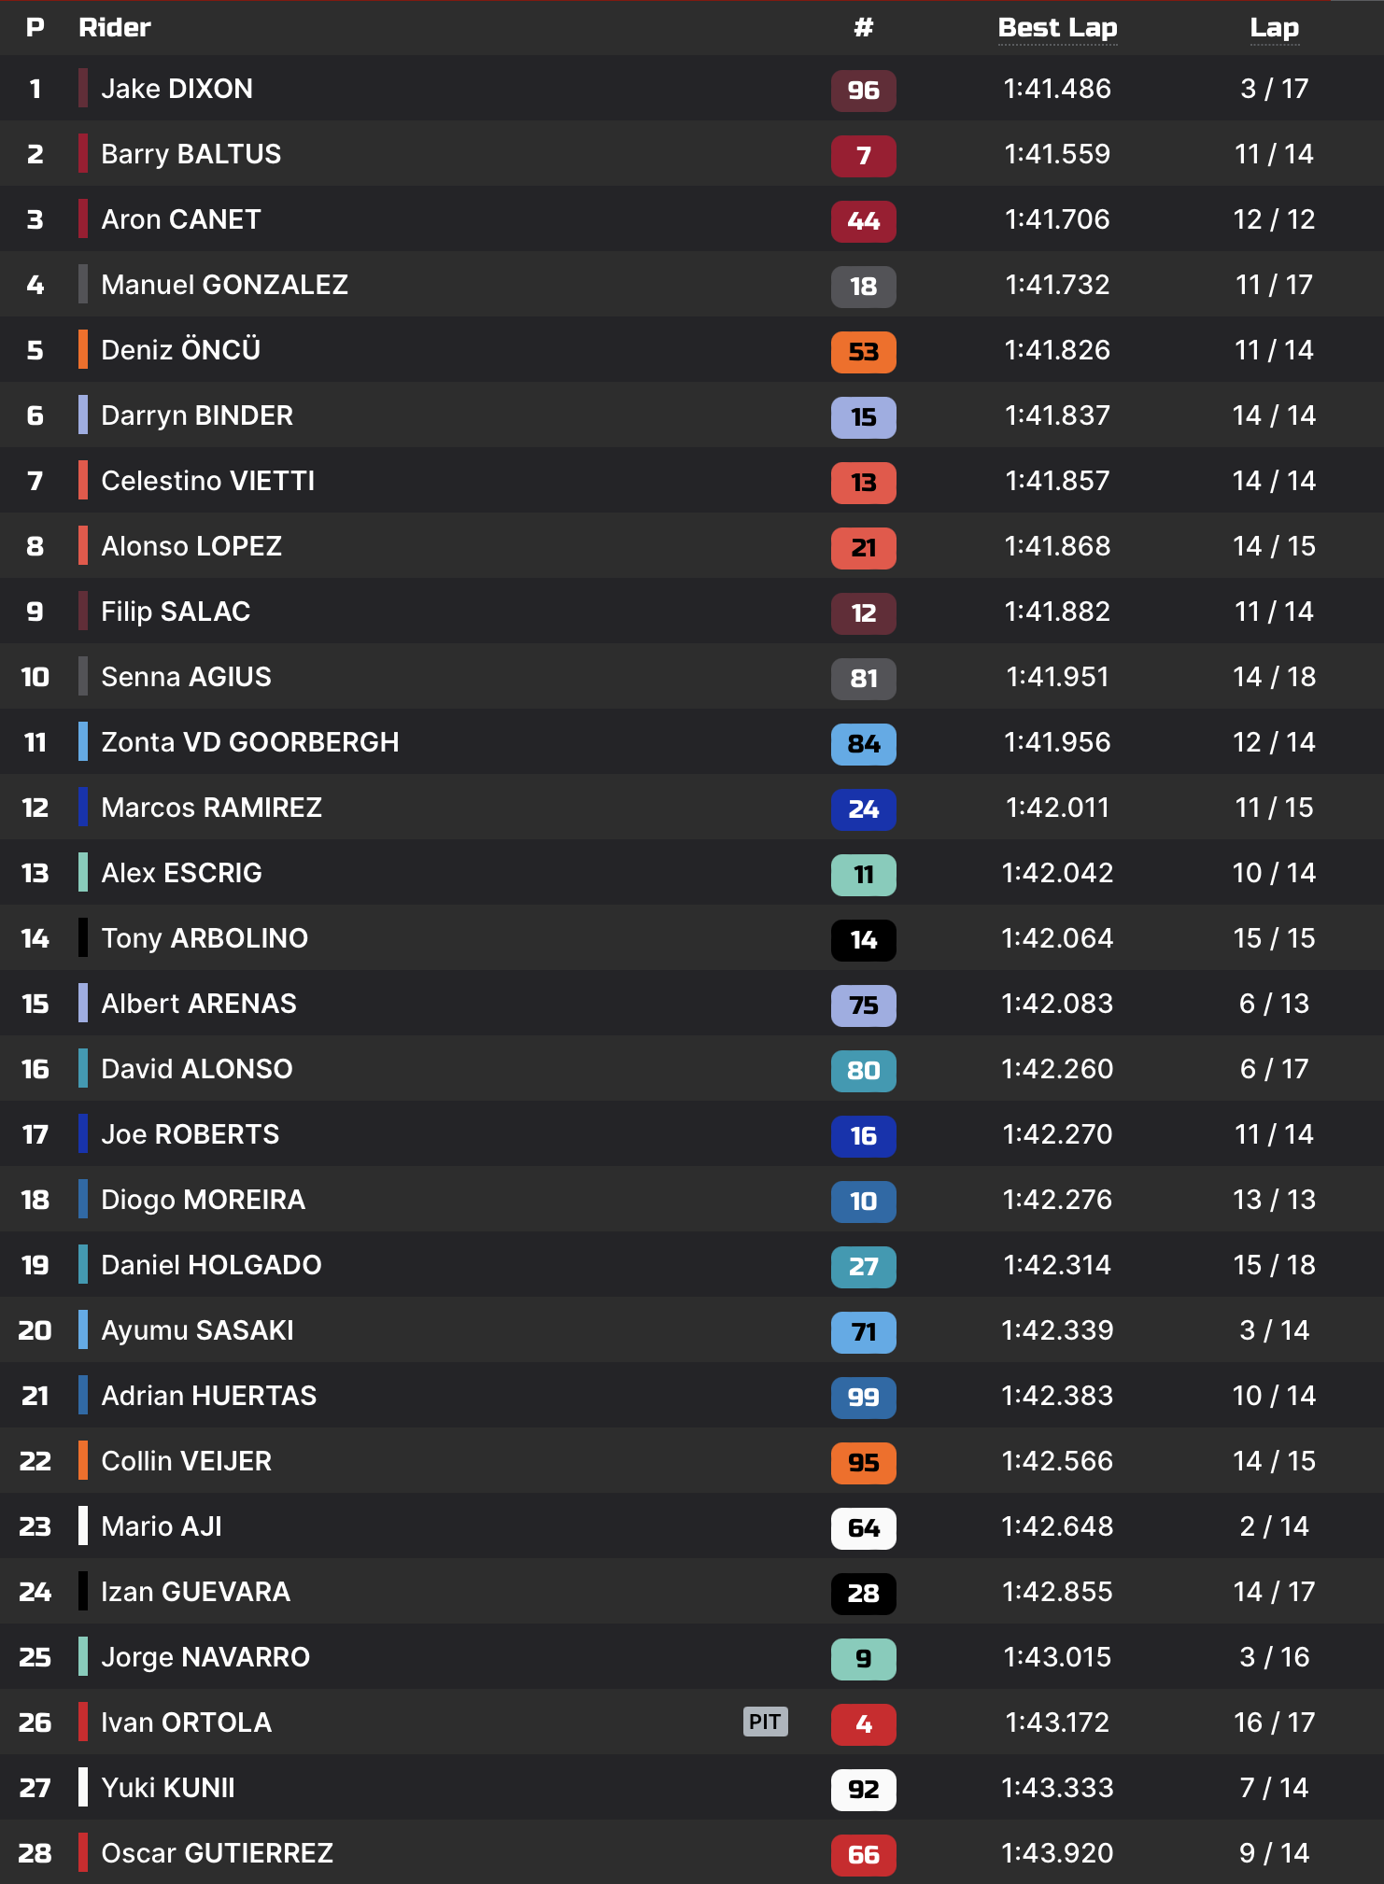This screenshot has width=1384, height=1884.
Task: Click Jake Dixon's number 96 badge
Action: (x=863, y=91)
